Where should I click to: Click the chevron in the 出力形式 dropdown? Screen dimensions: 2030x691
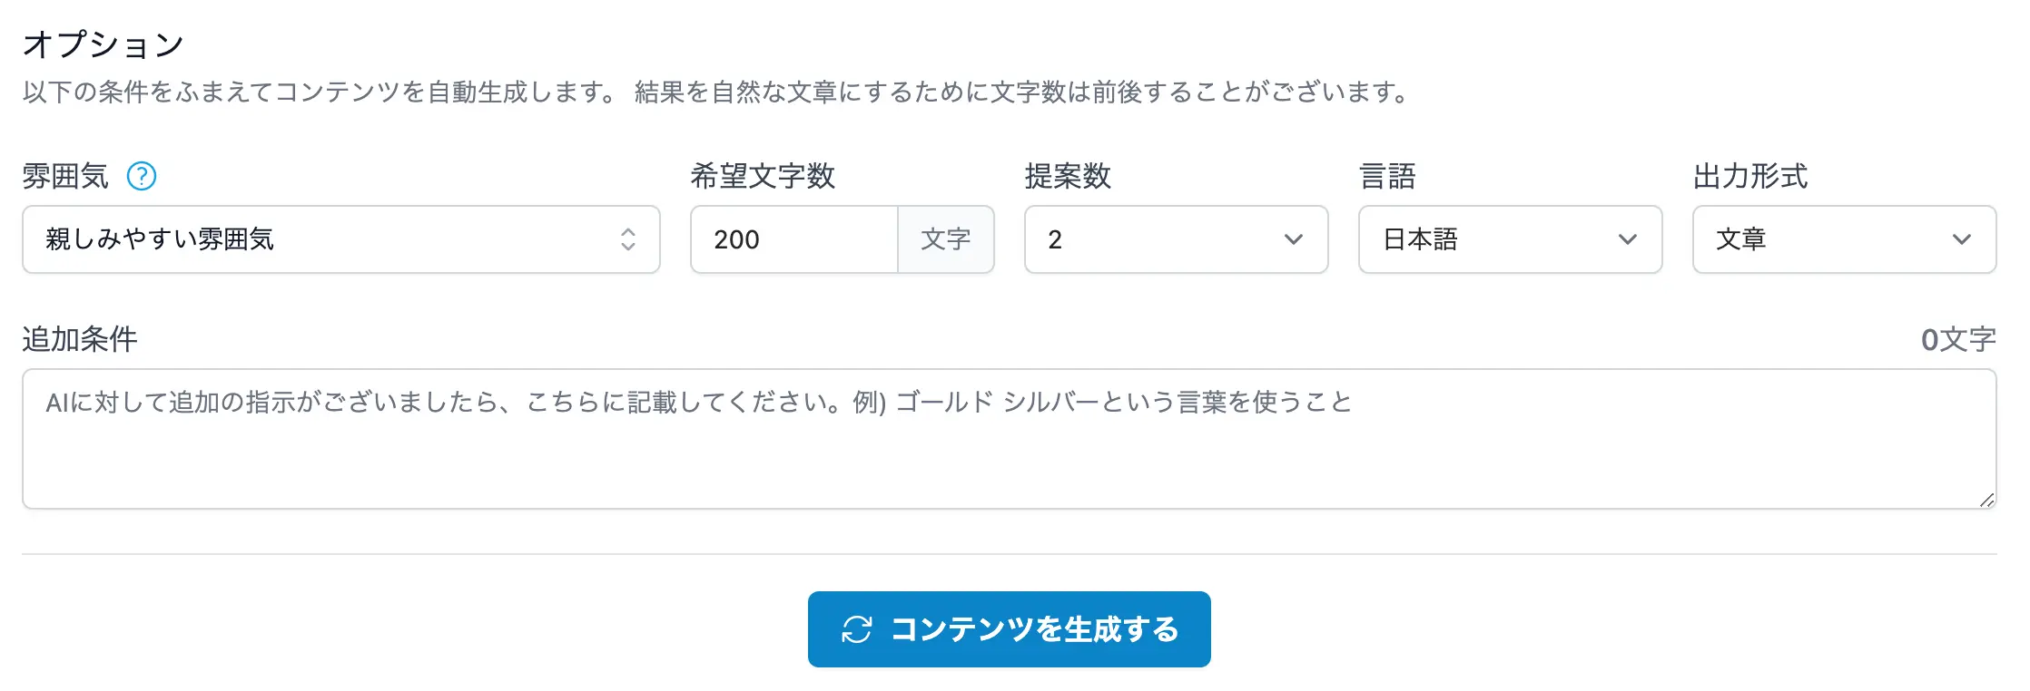[x=1961, y=239]
